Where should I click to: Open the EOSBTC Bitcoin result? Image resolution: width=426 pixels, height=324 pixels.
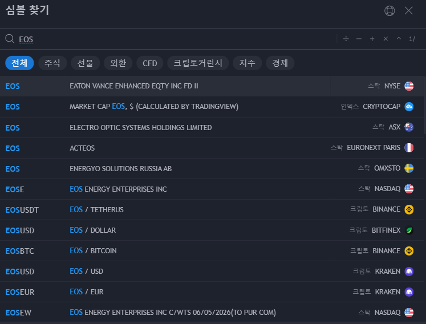tap(212, 250)
